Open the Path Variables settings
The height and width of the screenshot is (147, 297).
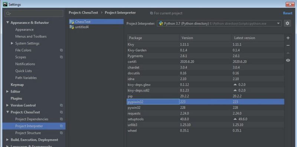tap(26, 78)
